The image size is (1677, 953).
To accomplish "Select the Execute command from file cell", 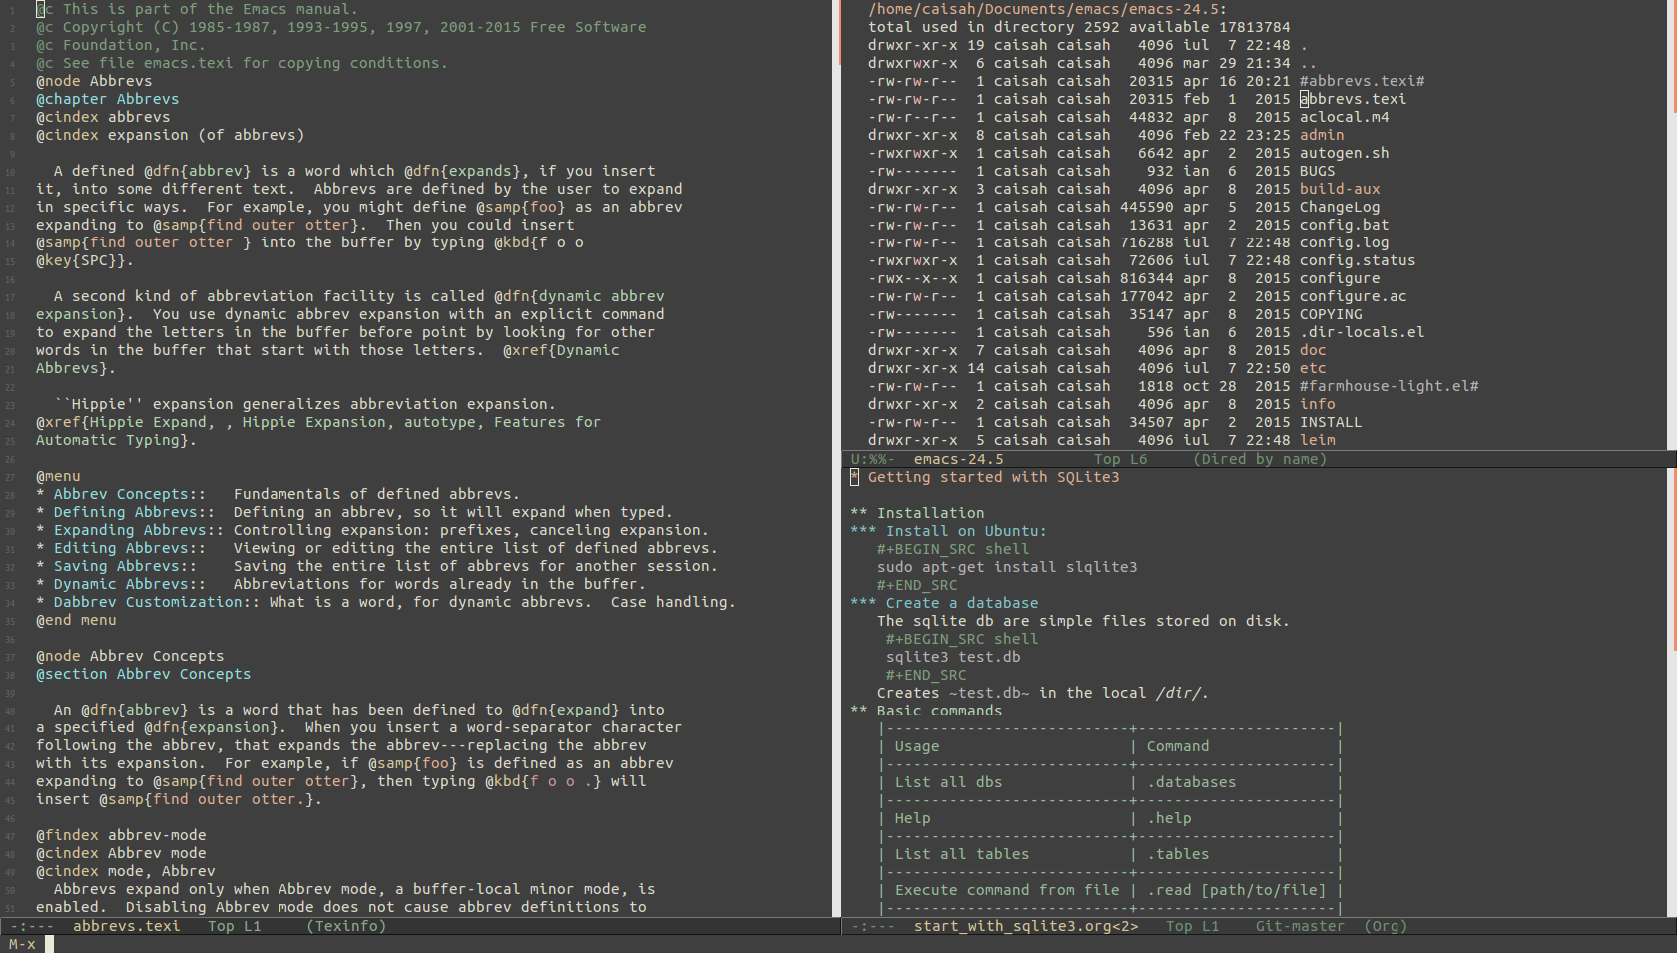I will [1007, 890].
